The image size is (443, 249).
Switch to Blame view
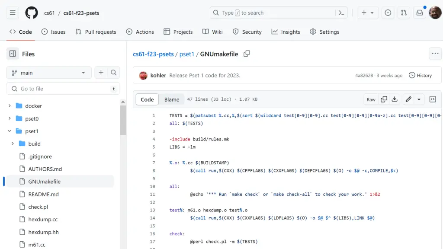tap(172, 99)
